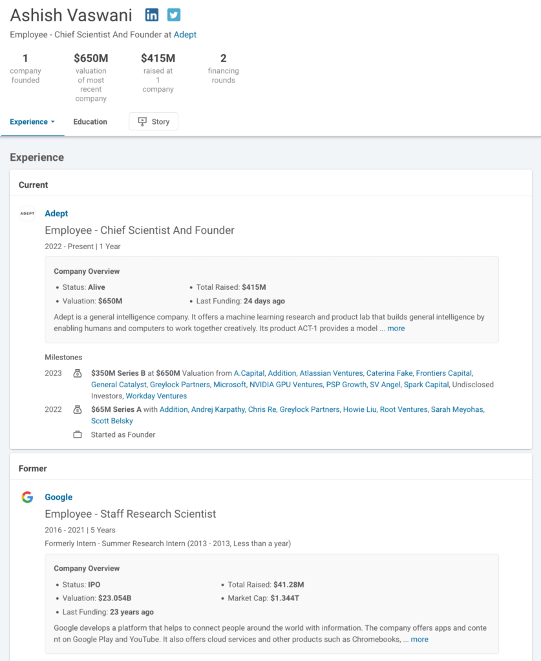Click 'Last Funding: 23 years ago' text
This screenshot has height=661, width=541.
[108, 612]
